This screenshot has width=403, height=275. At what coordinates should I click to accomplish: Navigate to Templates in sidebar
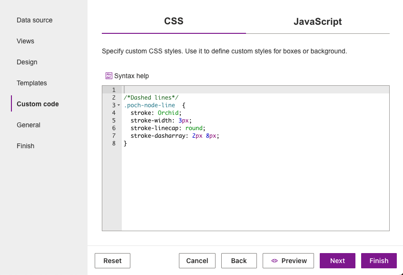click(32, 83)
